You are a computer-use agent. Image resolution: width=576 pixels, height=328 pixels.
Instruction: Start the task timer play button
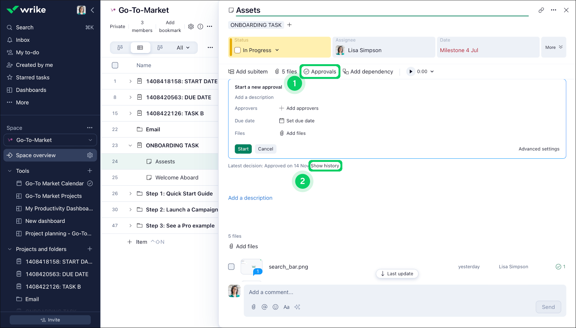(411, 72)
